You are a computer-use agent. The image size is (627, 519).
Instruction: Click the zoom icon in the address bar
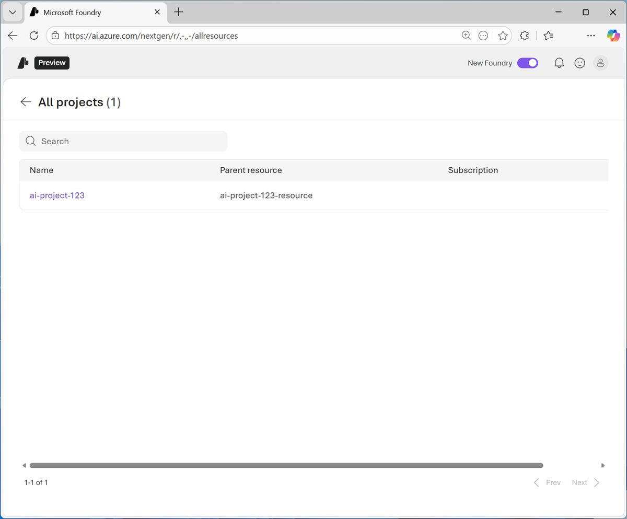[466, 36]
